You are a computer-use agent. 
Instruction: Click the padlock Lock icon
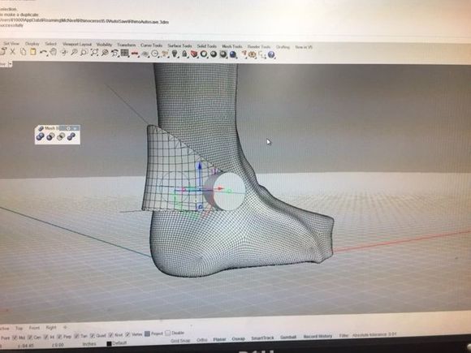[x=184, y=54]
